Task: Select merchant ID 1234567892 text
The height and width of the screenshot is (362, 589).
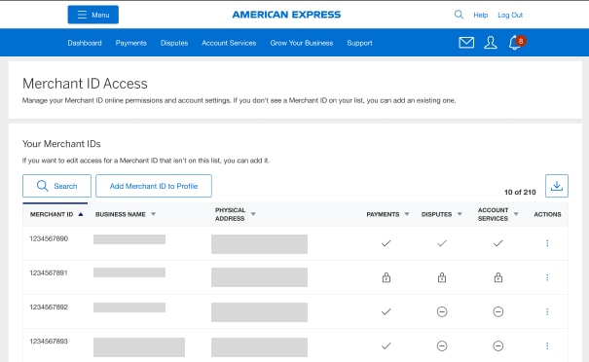Action: 49,308
